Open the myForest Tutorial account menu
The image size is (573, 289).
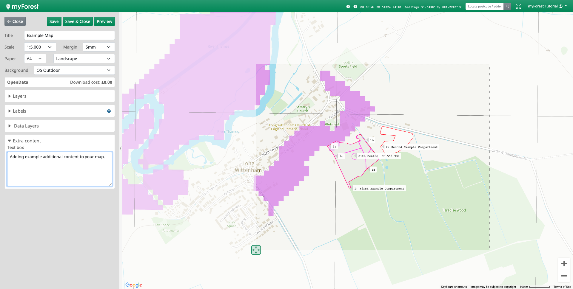coord(547,6)
